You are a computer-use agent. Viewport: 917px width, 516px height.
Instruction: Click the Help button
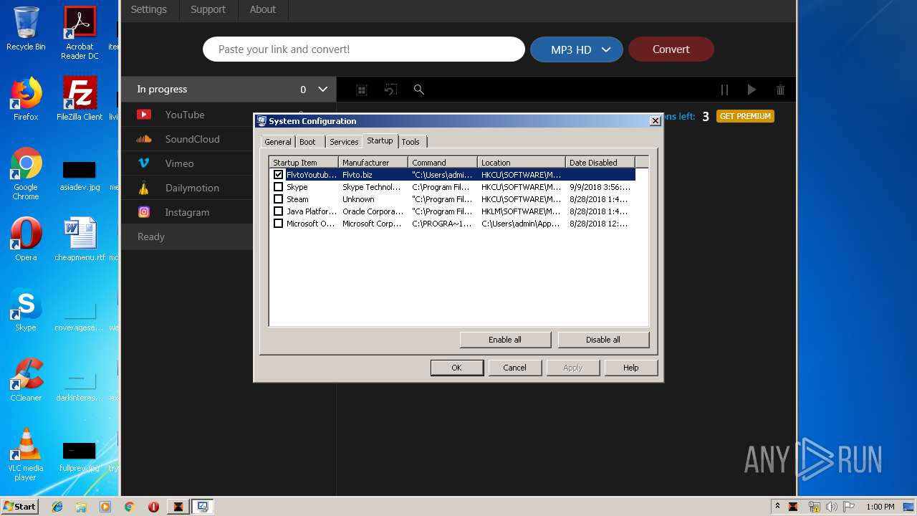[630, 368]
